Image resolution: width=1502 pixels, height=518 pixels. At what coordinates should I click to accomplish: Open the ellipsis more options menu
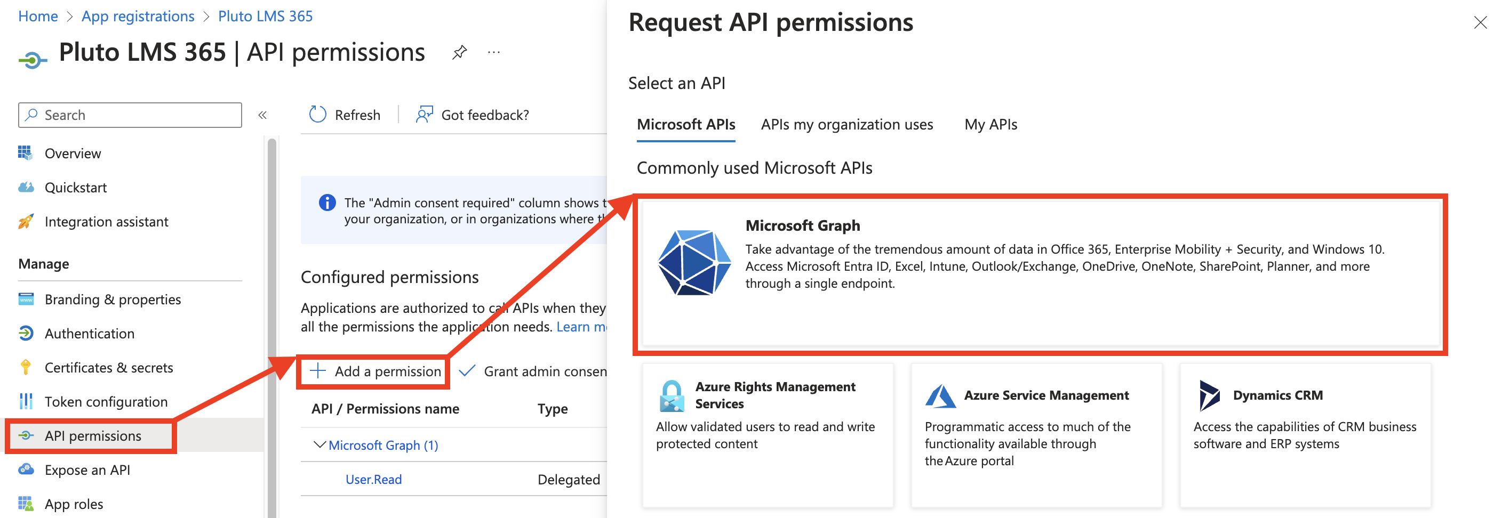pyautogui.click(x=494, y=52)
